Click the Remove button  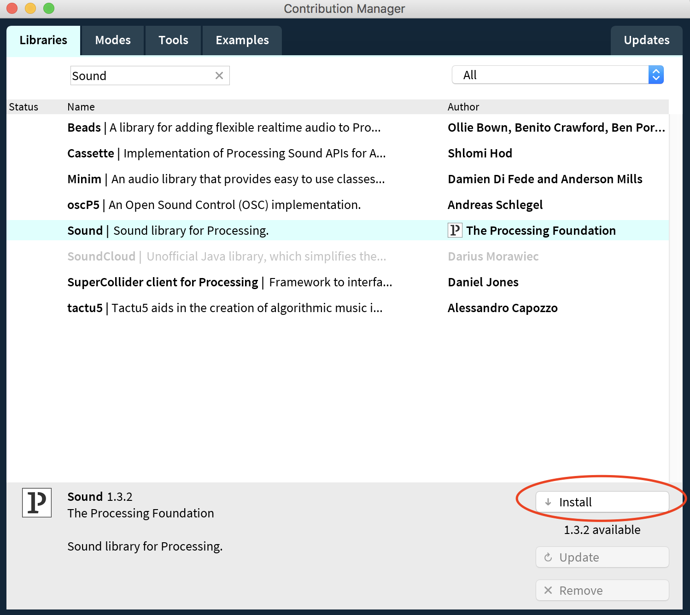(x=602, y=590)
